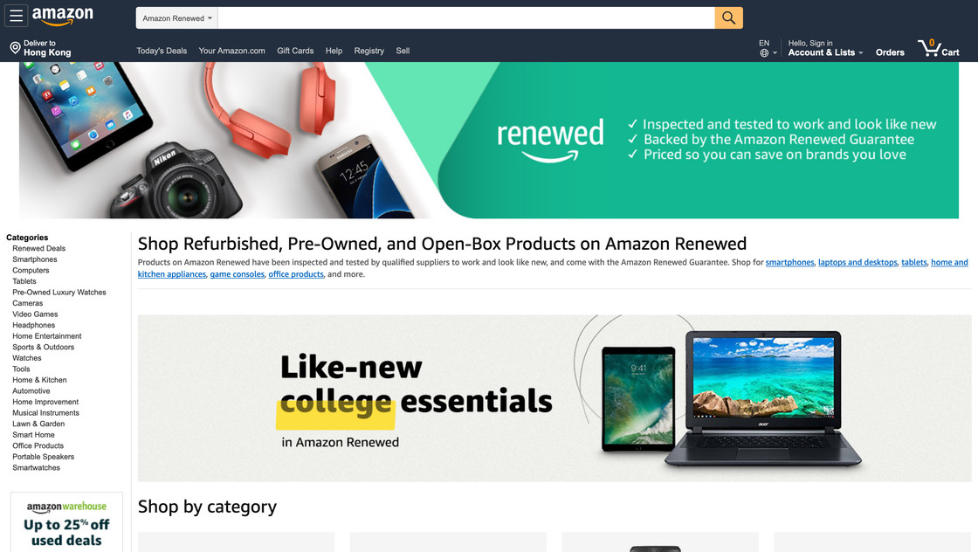Click inside the search text field
The image size is (978, 552).
point(466,18)
